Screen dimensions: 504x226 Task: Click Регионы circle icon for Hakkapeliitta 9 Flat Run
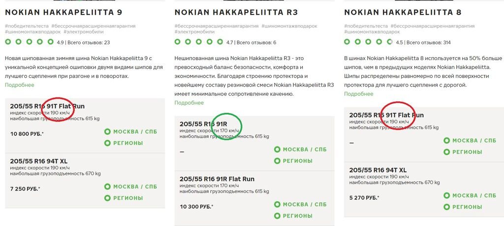tap(107, 143)
